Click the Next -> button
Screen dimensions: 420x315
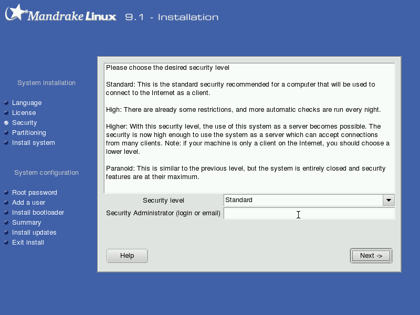click(x=371, y=256)
